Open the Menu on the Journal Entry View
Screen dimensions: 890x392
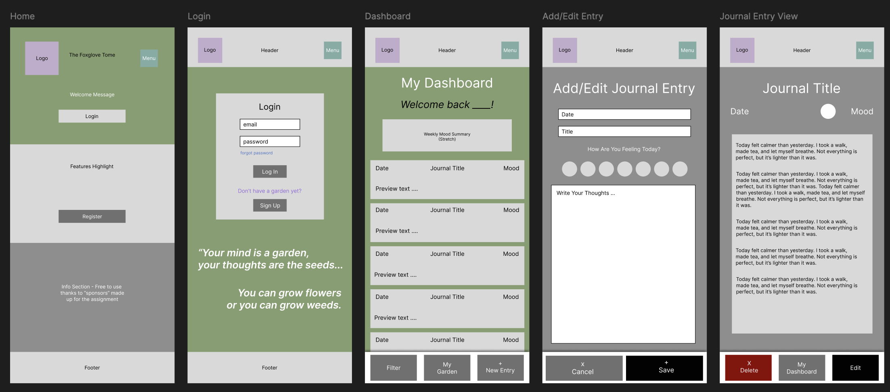pyautogui.click(x=865, y=50)
